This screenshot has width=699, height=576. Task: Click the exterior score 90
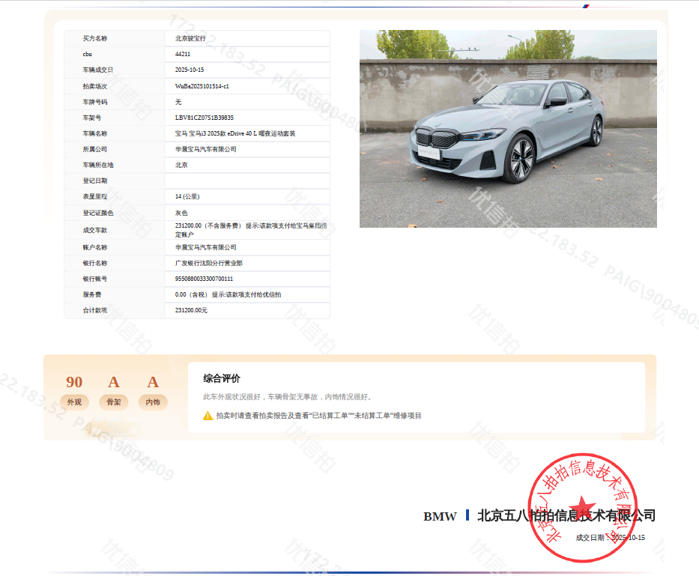[74, 383]
